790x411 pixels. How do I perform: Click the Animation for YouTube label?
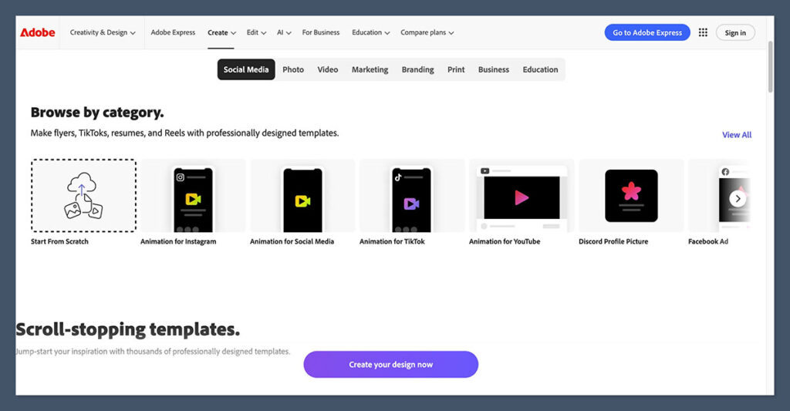[505, 242]
